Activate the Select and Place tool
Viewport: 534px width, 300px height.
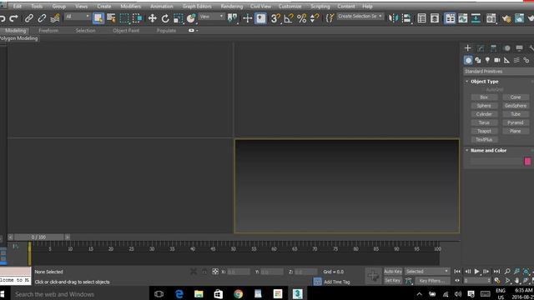pos(191,18)
